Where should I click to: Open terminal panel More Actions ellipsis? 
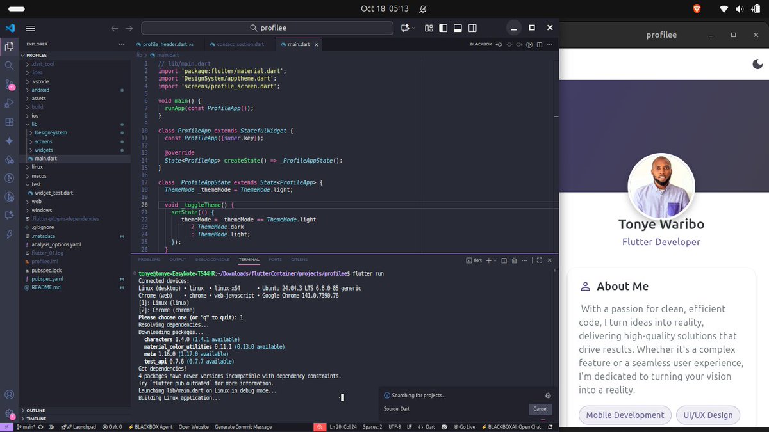click(x=524, y=260)
